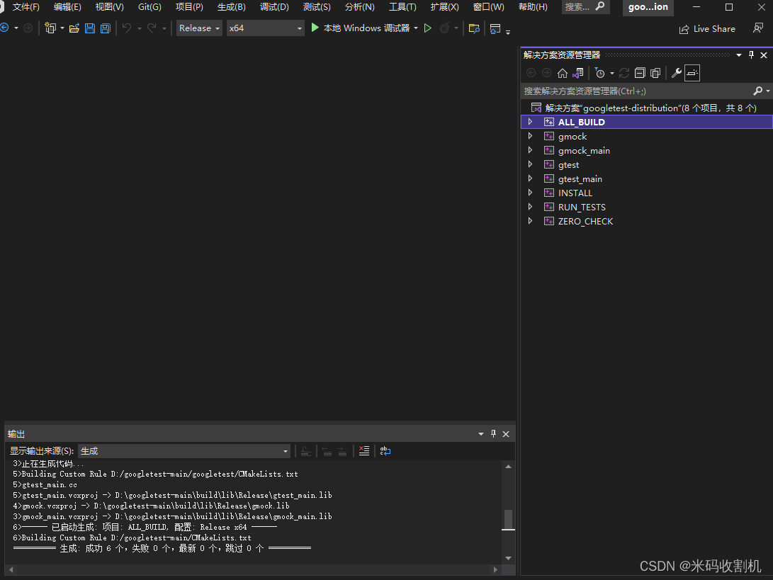Expand the RUN_TESTS project node

point(531,207)
